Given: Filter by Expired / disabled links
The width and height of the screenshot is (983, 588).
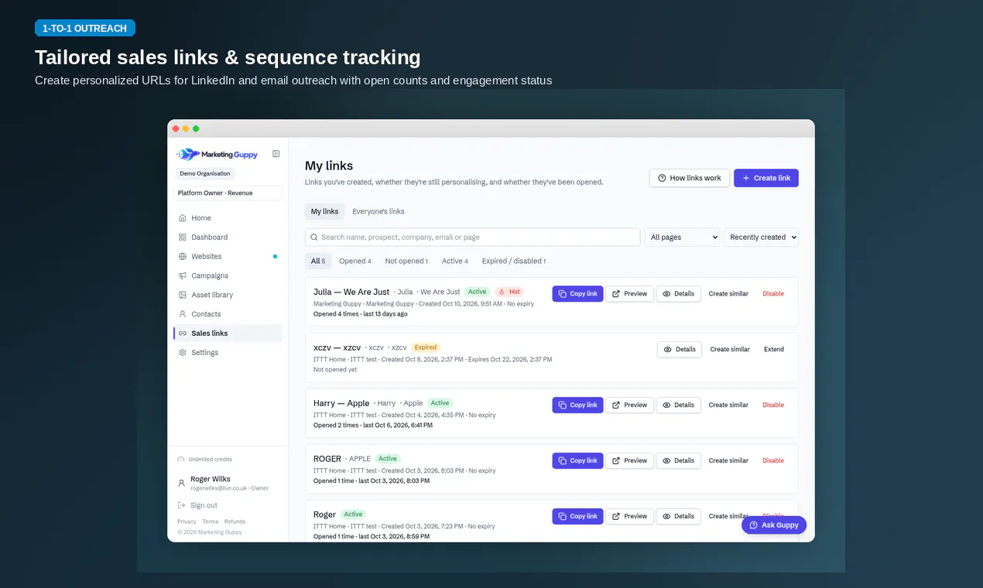Looking at the screenshot, I should pos(514,262).
